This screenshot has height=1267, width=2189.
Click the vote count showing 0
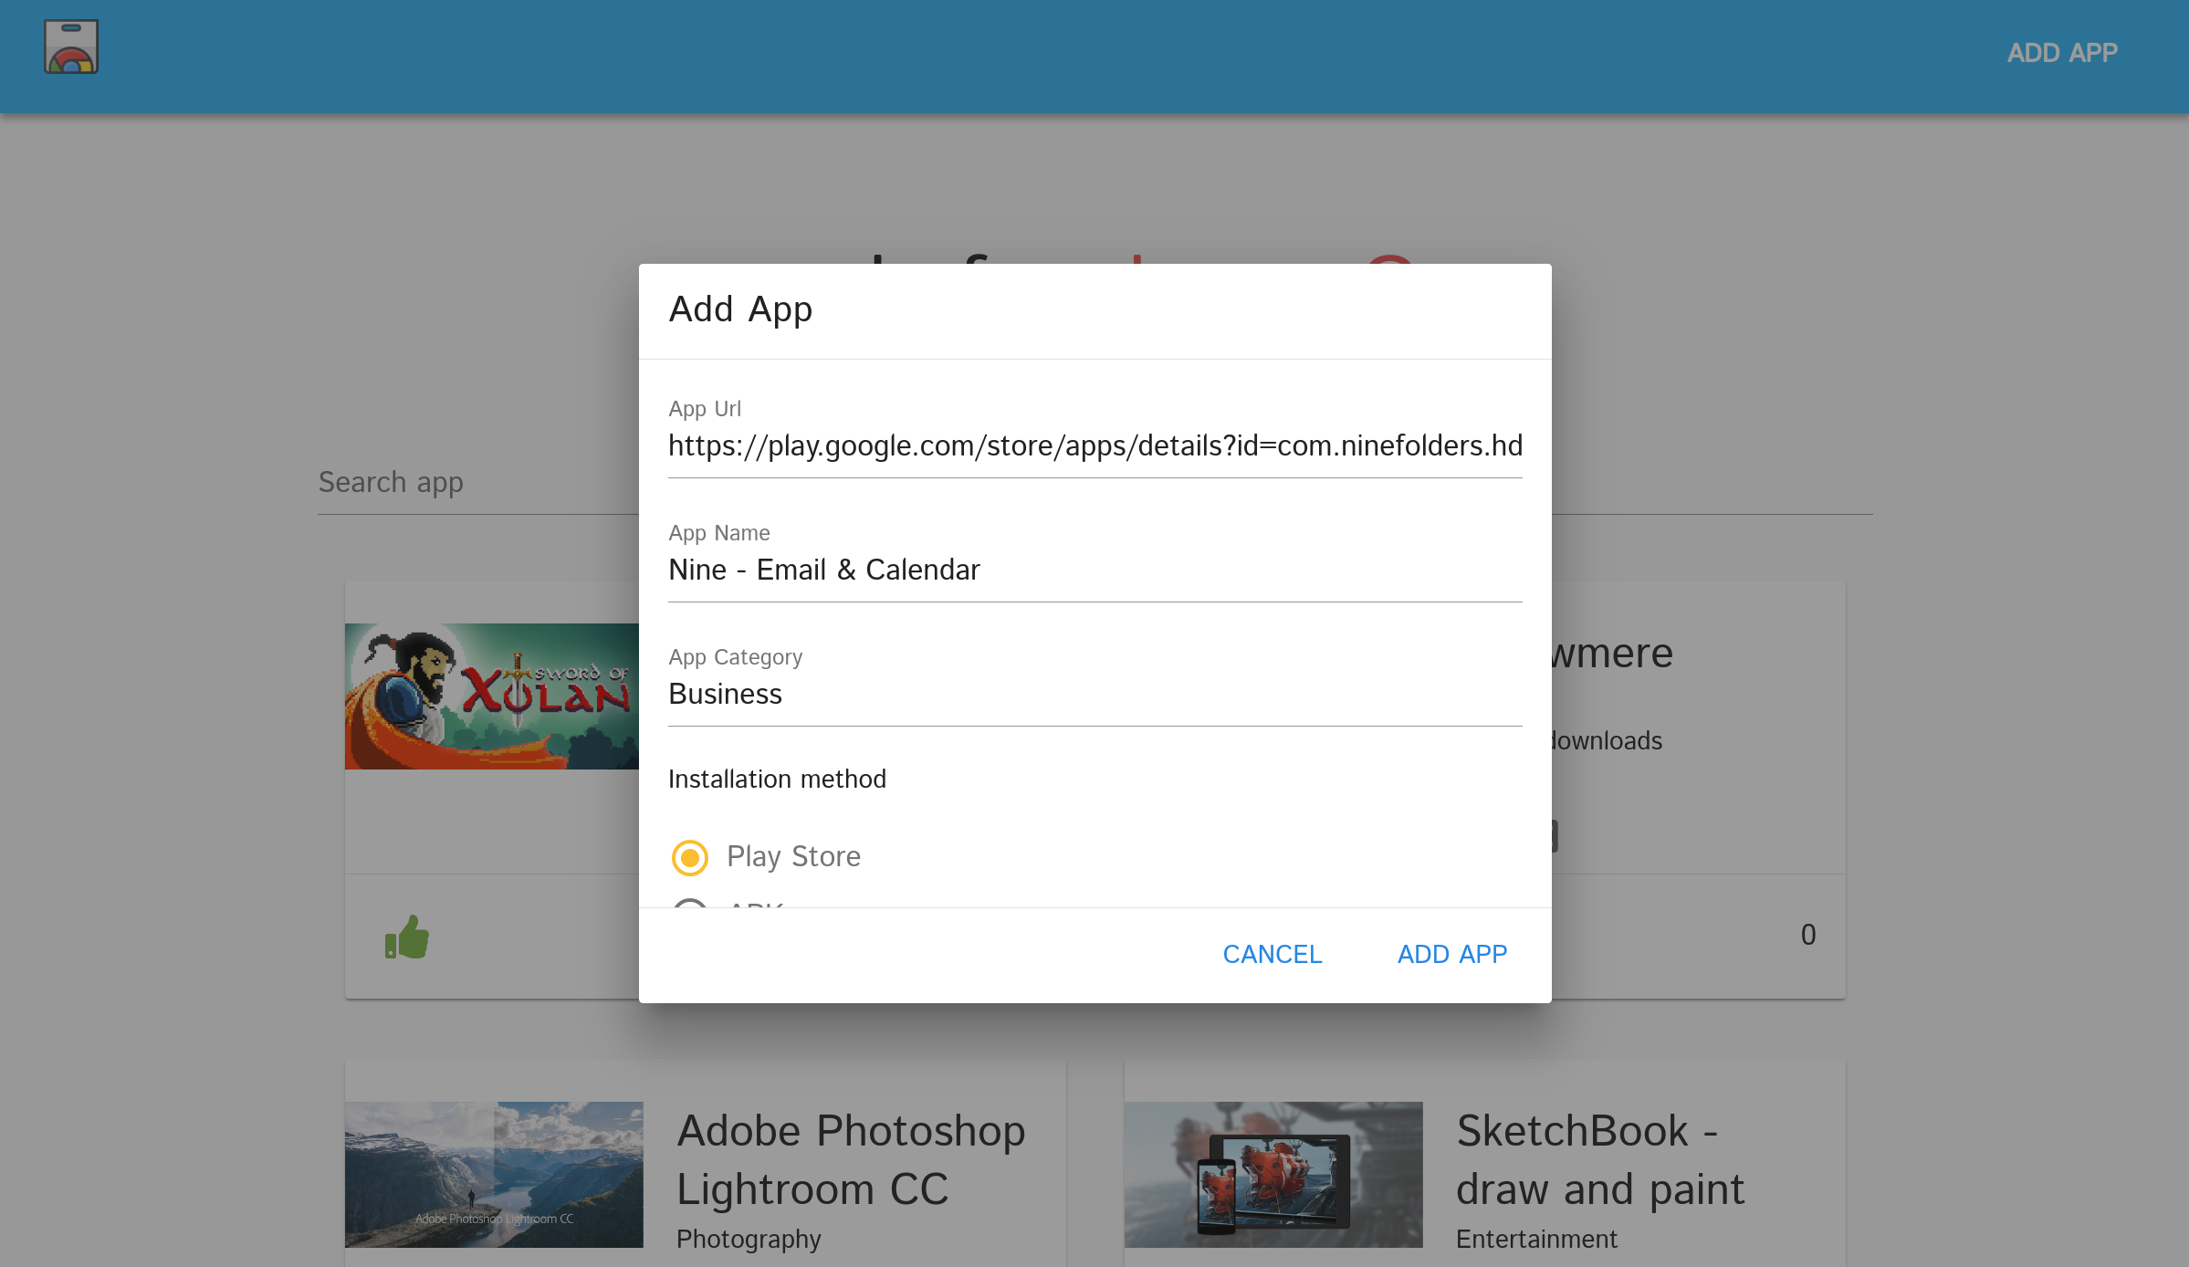1807,935
